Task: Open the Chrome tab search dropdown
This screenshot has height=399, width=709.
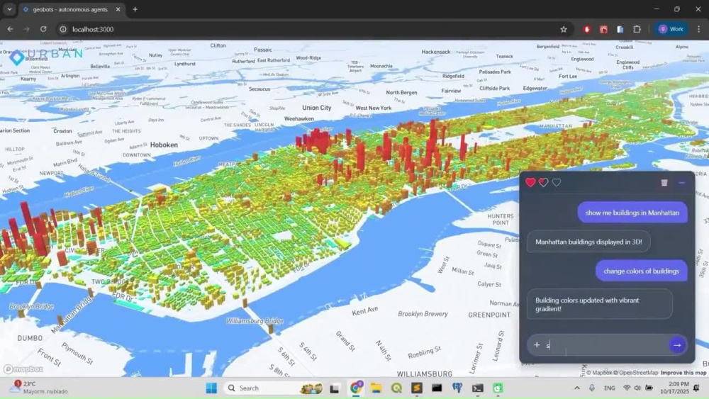Action: (x=9, y=9)
